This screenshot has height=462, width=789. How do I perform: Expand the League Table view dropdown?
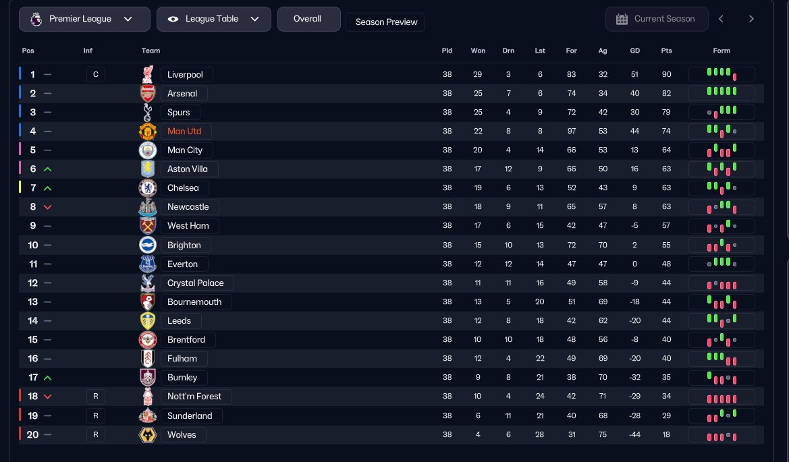[214, 19]
